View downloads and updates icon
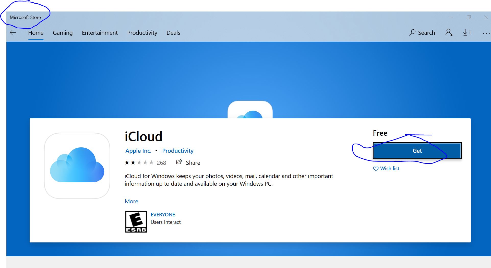 point(467,32)
